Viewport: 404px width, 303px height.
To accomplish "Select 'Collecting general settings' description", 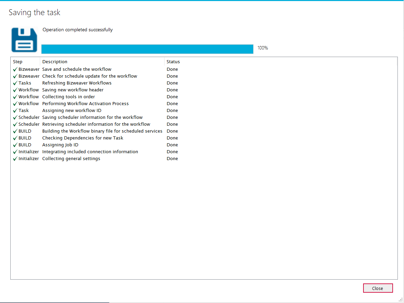I will 71,159.
